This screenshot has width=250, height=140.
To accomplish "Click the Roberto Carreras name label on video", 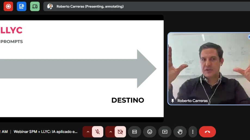I will click(x=192, y=101).
